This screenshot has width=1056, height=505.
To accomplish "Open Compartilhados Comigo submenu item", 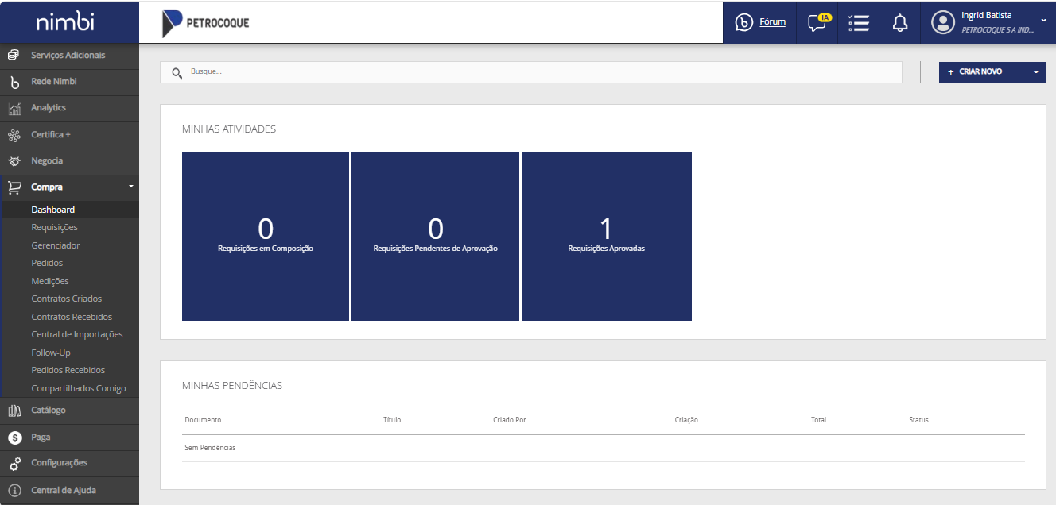I will [x=79, y=388].
